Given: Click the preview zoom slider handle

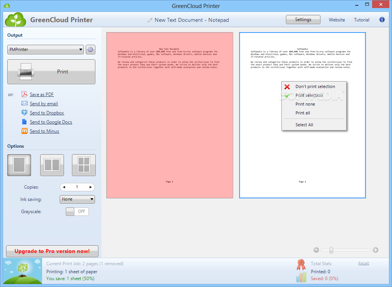Looking at the screenshot, I should [x=331, y=250].
